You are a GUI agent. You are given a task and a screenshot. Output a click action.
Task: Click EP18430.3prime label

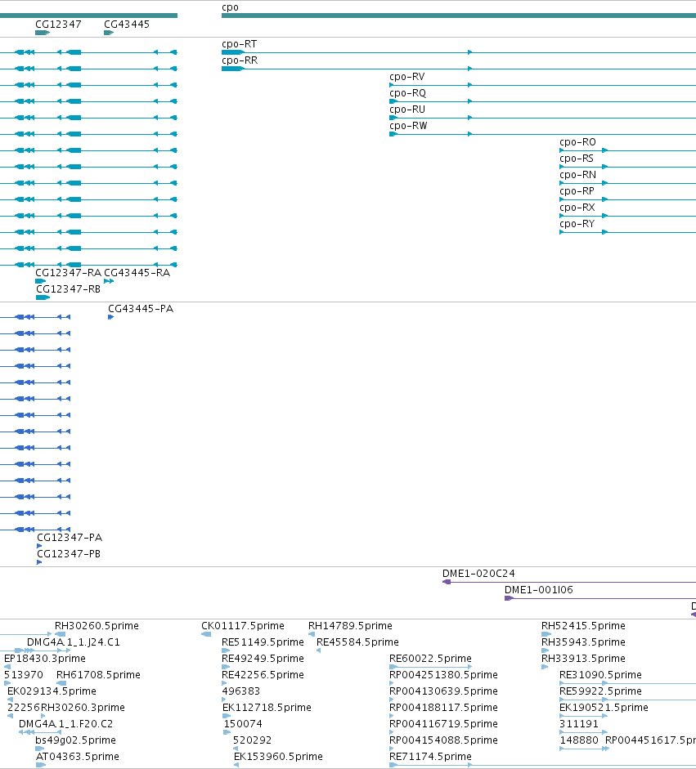pos(45,659)
